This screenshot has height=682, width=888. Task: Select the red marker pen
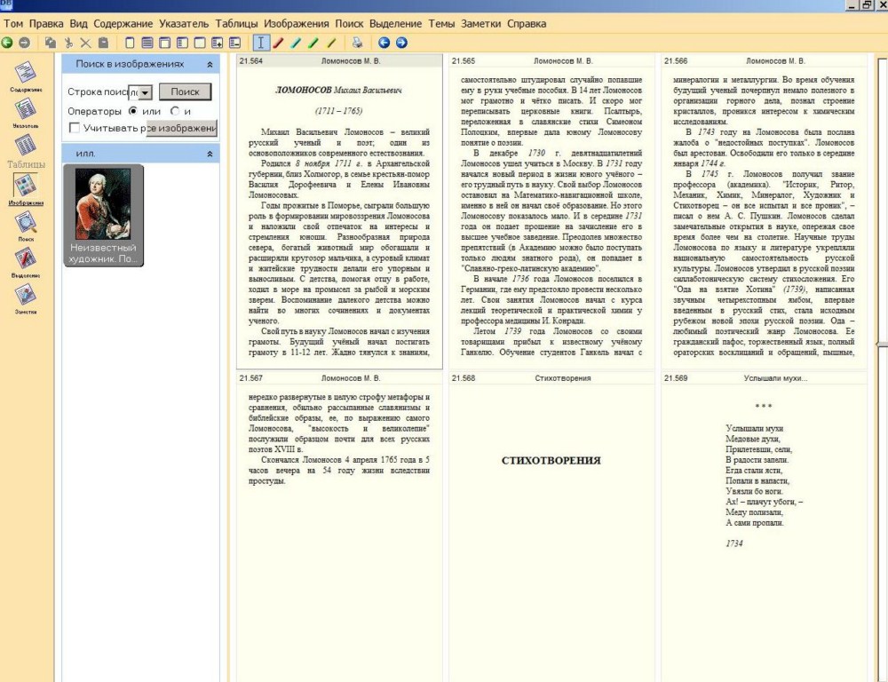click(x=278, y=43)
